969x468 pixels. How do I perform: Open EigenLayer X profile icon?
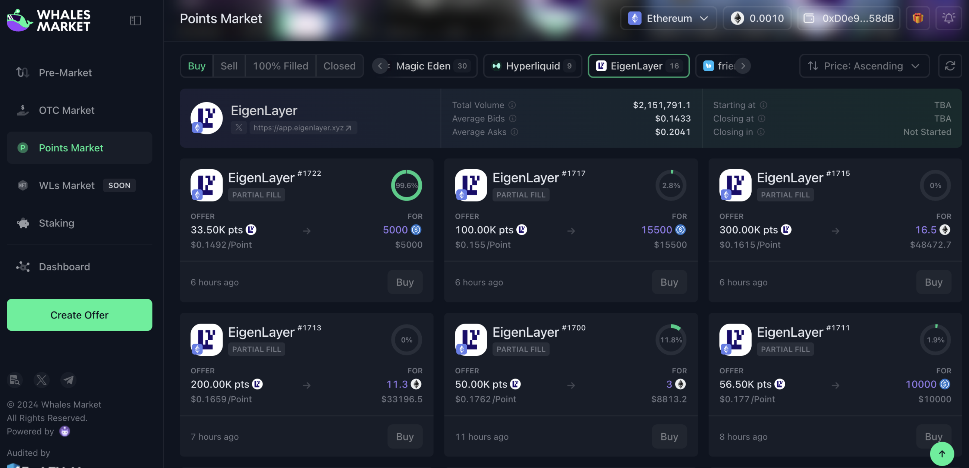click(x=239, y=128)
